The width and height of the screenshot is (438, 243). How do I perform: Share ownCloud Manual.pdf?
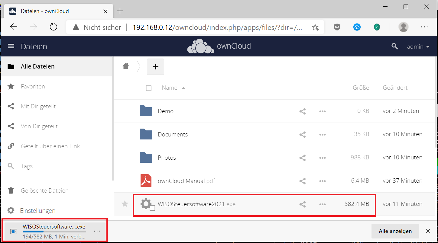coord(302,181)
